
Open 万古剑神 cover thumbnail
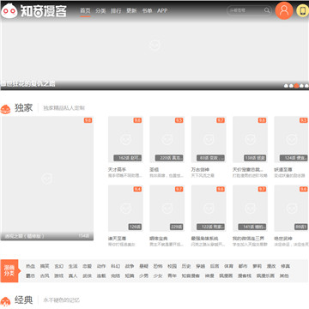point(209,139)
